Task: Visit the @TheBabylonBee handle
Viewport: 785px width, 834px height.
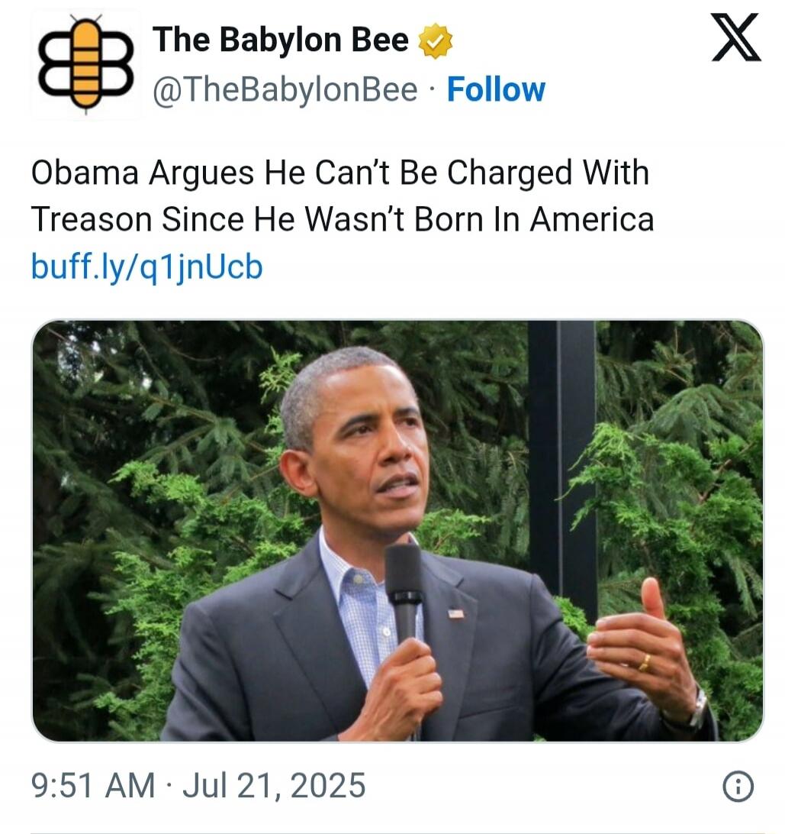Action: coord(285,89)
